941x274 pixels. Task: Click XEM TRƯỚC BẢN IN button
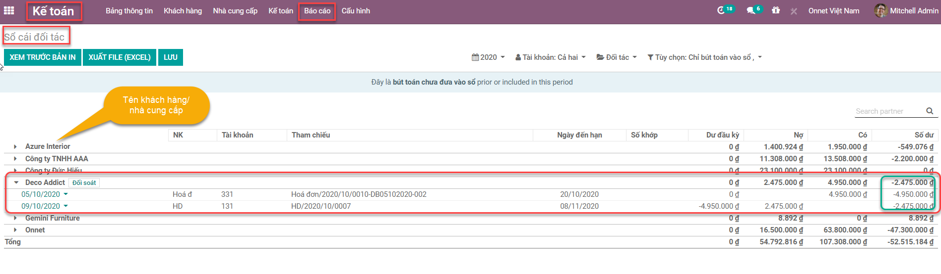tap(43, 57)
